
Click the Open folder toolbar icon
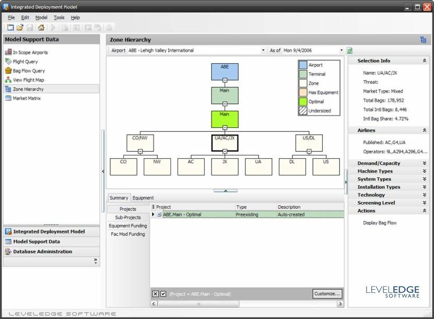point(20,28)
